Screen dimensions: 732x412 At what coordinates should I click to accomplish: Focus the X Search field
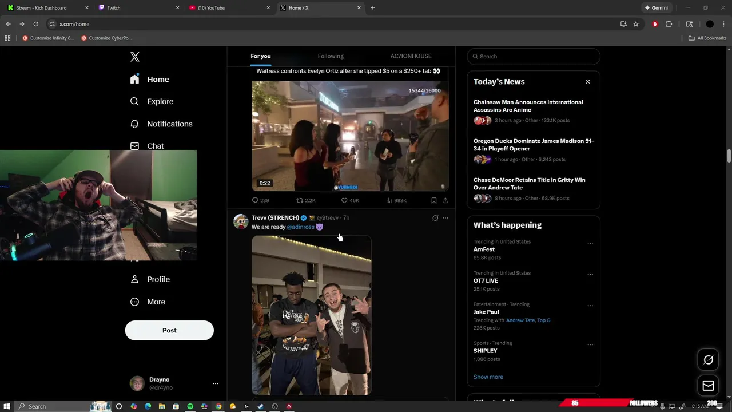tap(534, 56)
